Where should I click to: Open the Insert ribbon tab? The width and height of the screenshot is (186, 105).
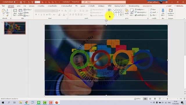click(x=19, y=6)
